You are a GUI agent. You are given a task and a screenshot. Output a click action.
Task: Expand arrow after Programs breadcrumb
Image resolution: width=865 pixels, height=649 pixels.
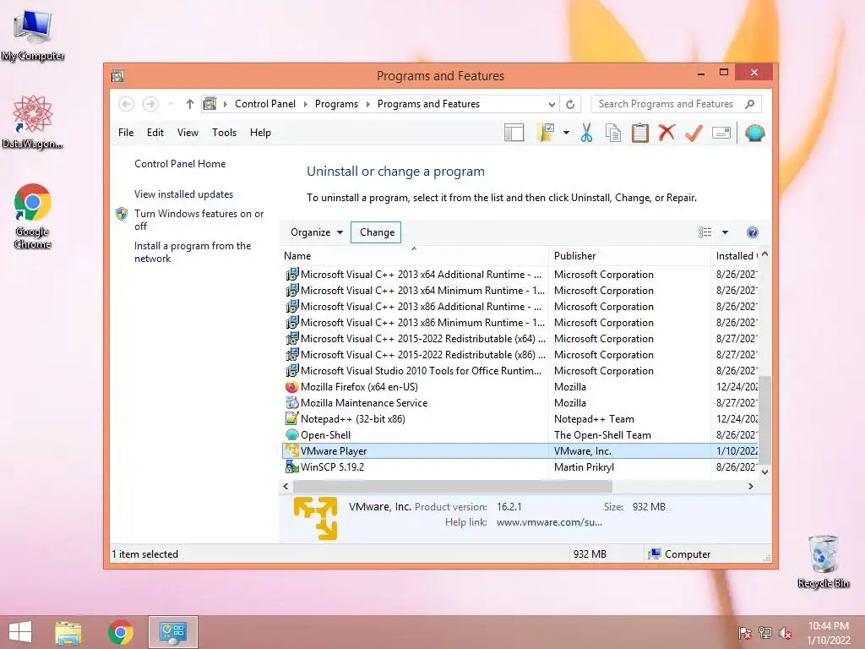point(368,104)
